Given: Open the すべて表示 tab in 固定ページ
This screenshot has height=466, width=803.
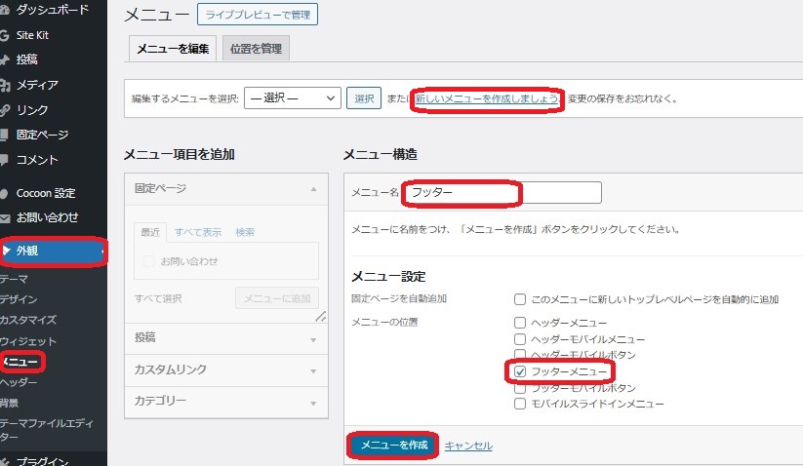Looking at the screenshot, I should click(198, 232).
